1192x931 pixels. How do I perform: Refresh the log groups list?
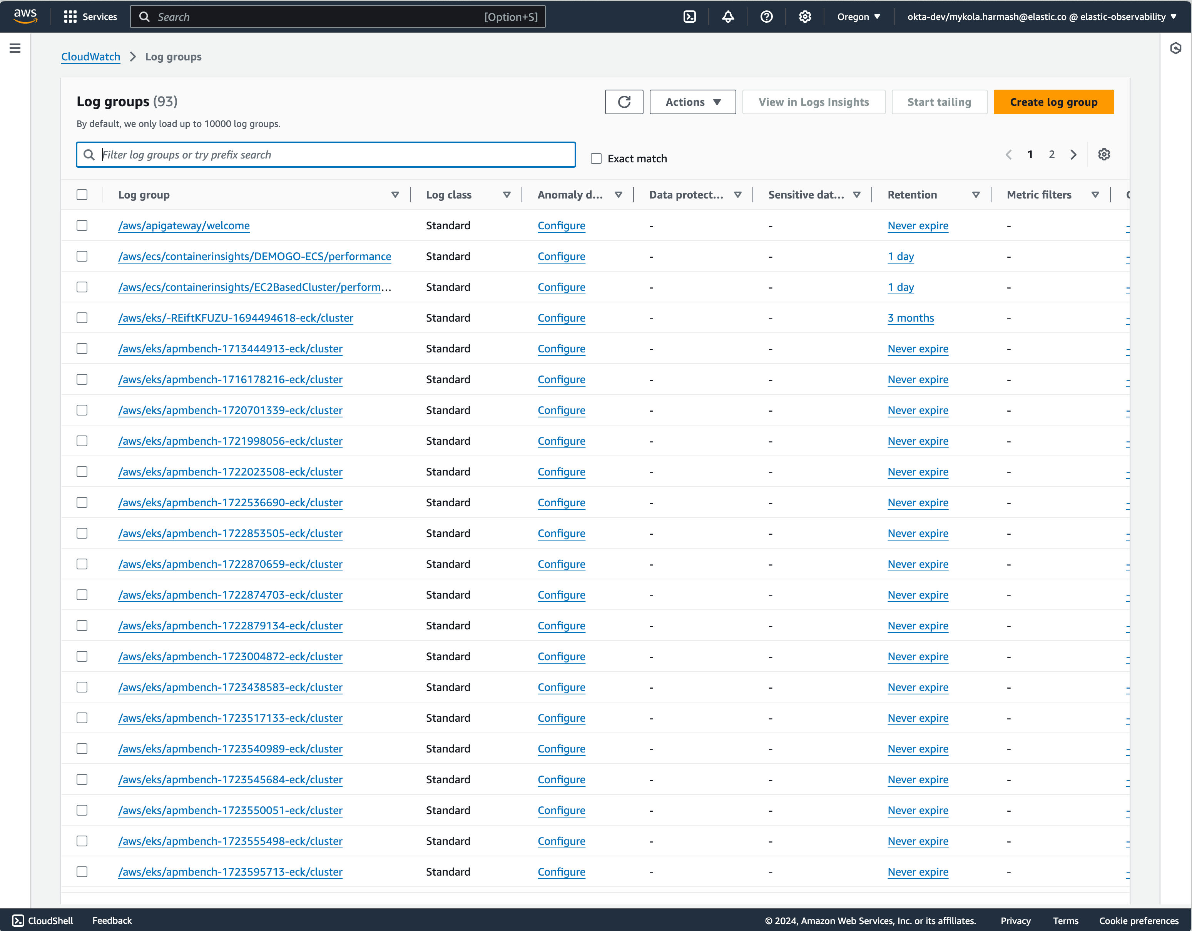[x=623, y=102]
